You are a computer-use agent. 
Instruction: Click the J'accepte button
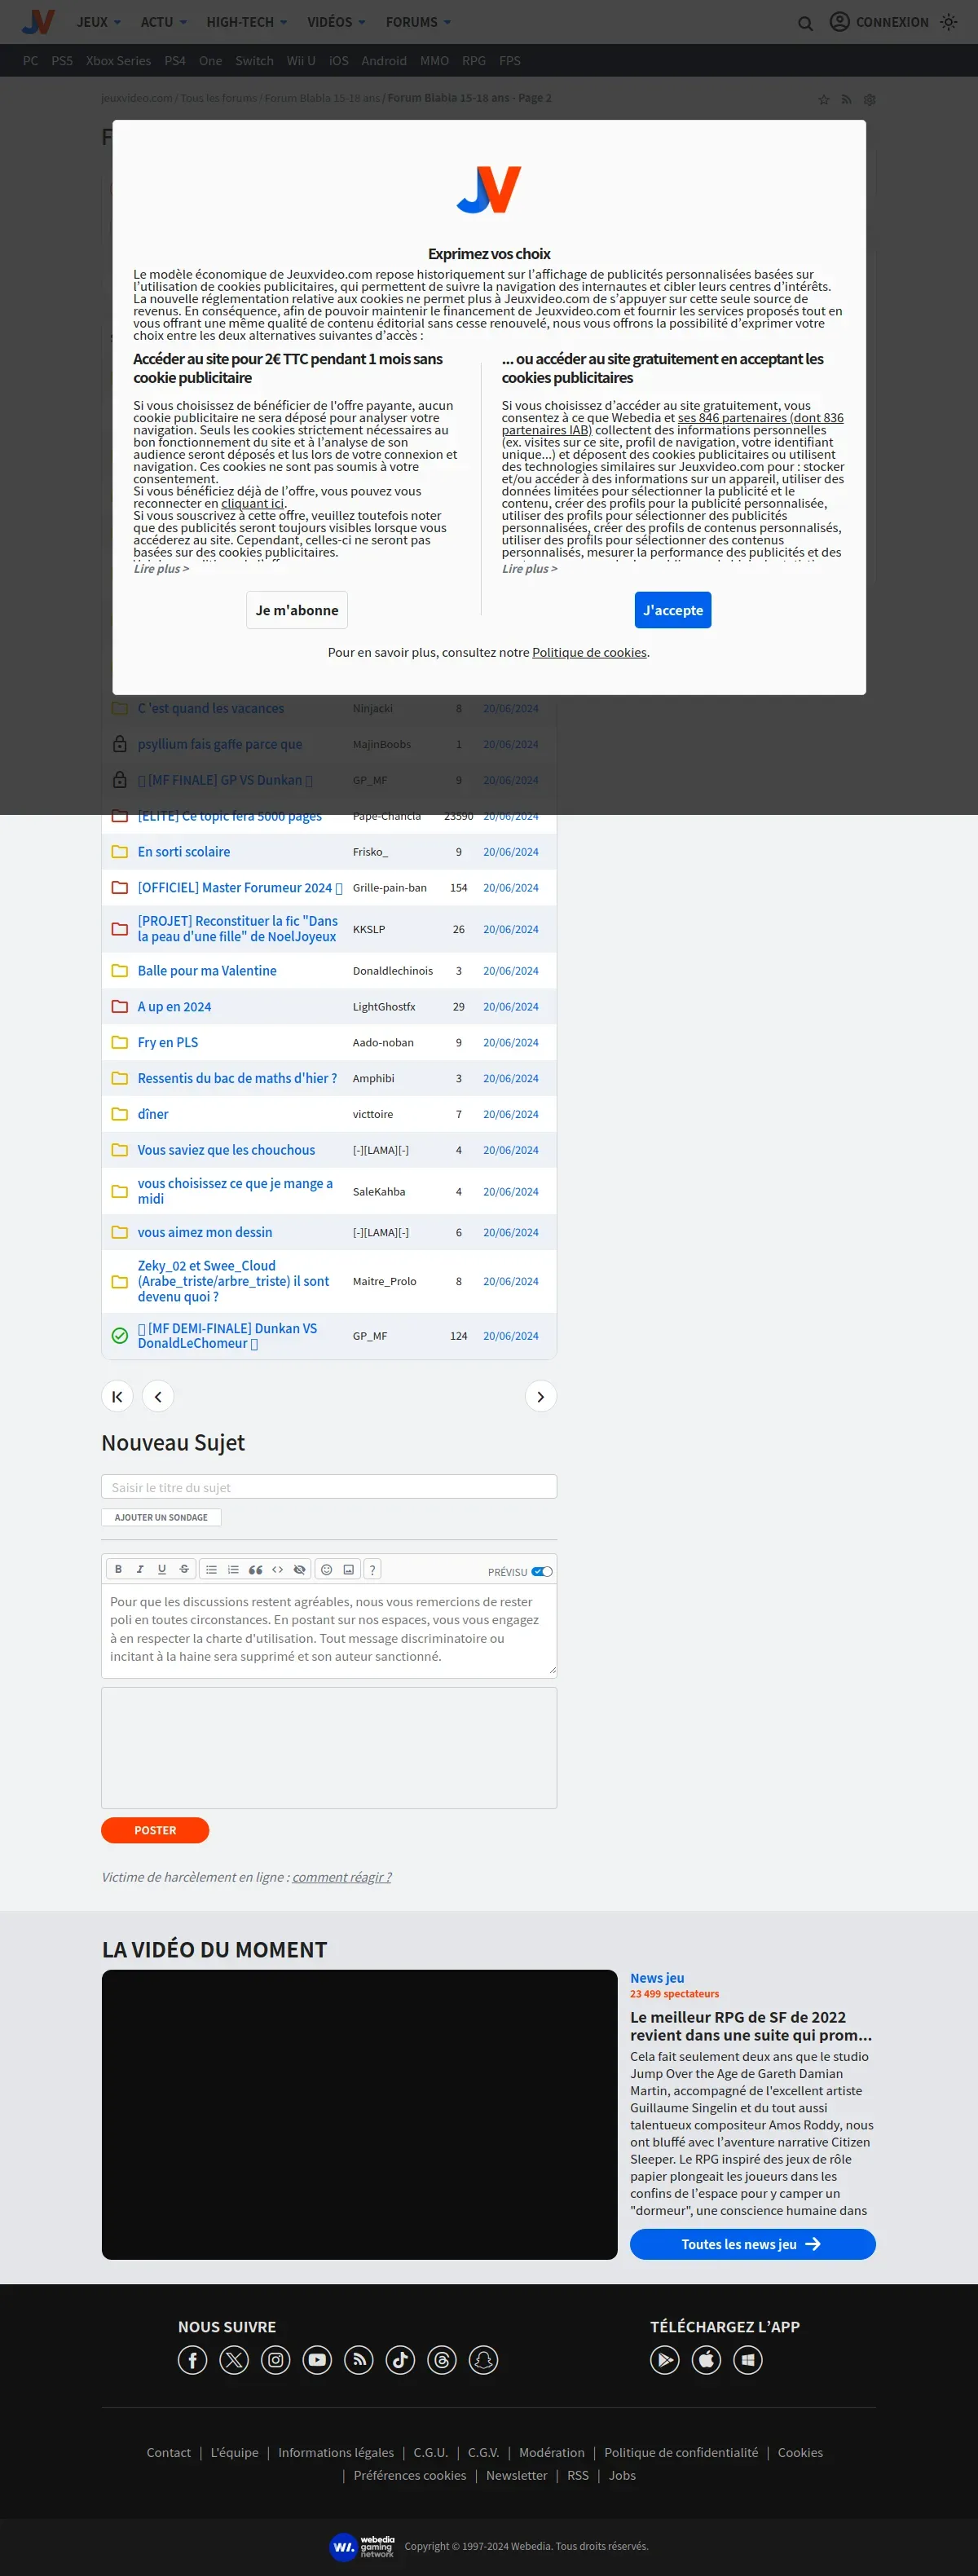tap(673, 610)
